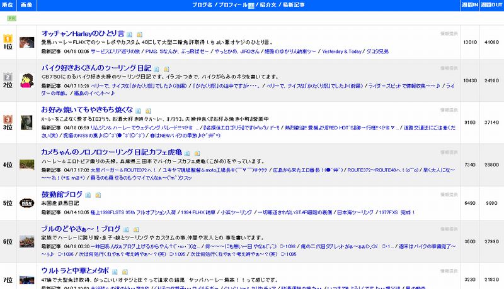Open article サービスエリア巡りの旅
This screenshot has height=289, width=504.
[x=115, y=52]
